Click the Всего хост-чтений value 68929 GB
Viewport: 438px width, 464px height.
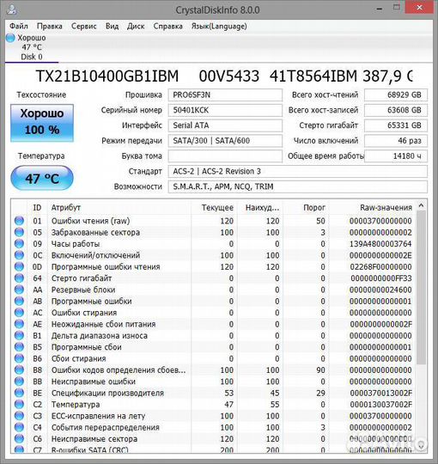[x=396, y=95]
